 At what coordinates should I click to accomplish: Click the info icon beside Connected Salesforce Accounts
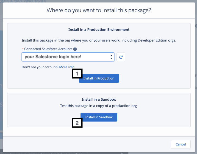(x=75, y=49)
